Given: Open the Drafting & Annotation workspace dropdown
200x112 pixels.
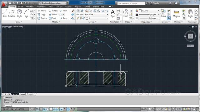Looking at the screenshot, I should 53,3.
